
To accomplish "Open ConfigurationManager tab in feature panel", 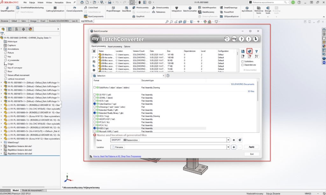I will click(x=17, y=29).
